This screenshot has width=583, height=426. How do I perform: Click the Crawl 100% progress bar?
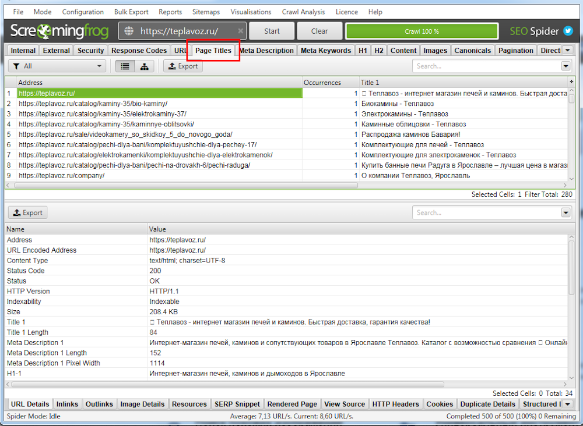point(422,31)
